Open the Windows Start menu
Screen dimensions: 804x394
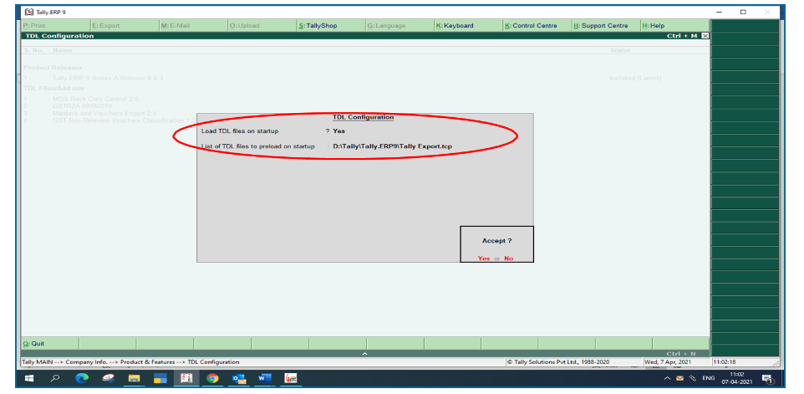pos(29,379)
